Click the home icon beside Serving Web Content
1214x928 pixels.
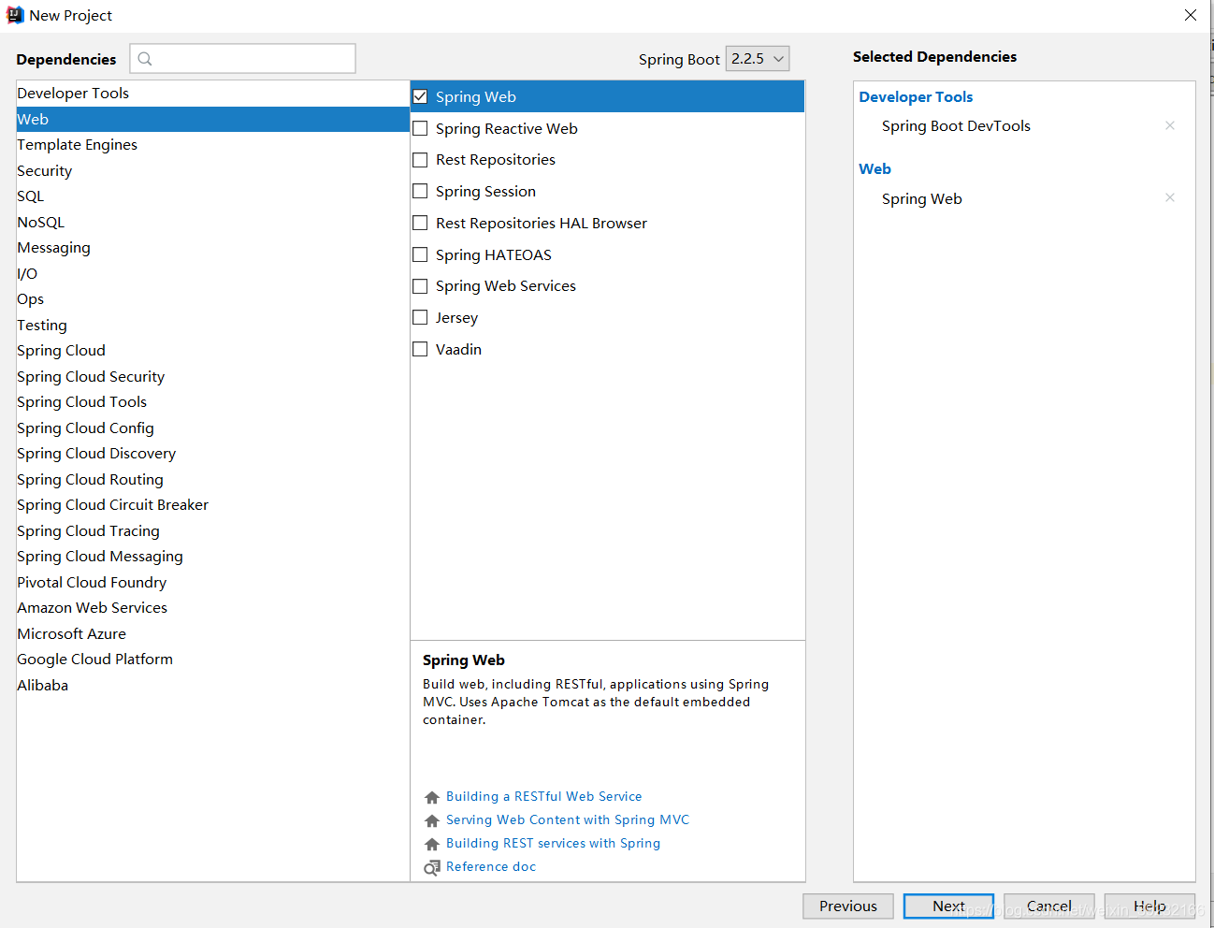click(x=431, y=820)
